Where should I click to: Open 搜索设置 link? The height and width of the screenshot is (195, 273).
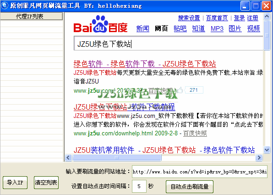189,18
